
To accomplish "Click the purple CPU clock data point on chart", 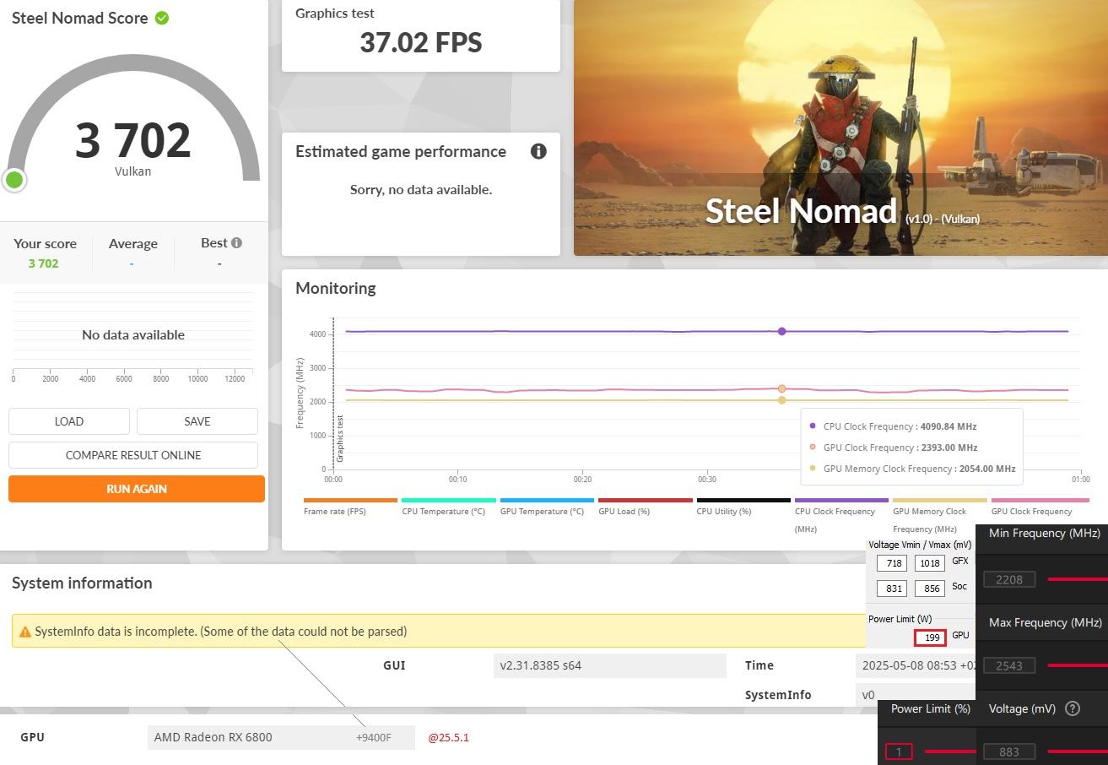I will click(781, 332).
